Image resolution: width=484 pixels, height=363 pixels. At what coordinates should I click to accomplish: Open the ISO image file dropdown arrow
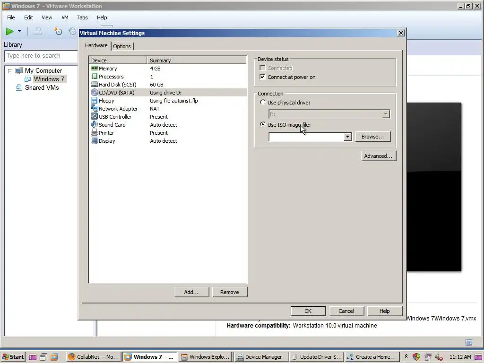347,137
